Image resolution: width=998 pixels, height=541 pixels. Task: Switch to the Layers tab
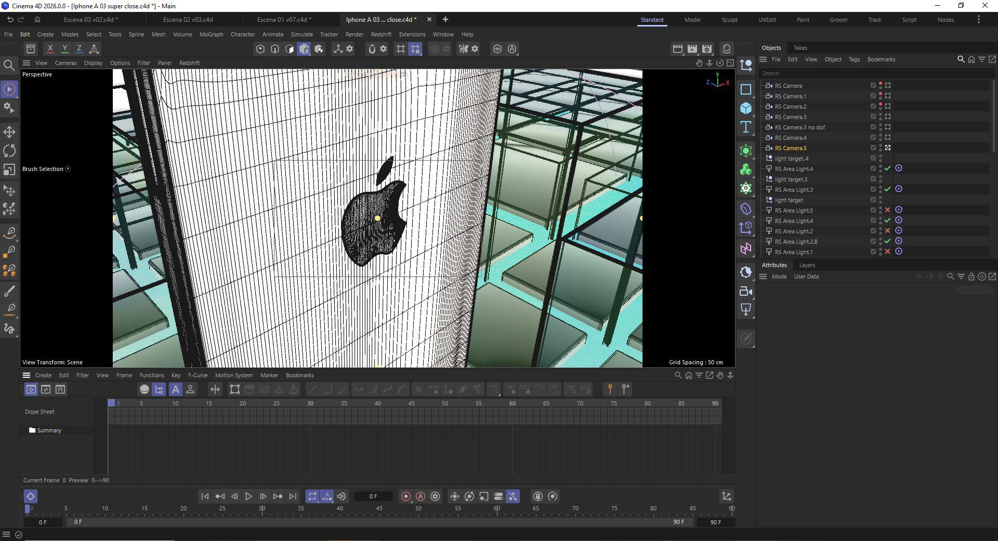tap(807, 265)
